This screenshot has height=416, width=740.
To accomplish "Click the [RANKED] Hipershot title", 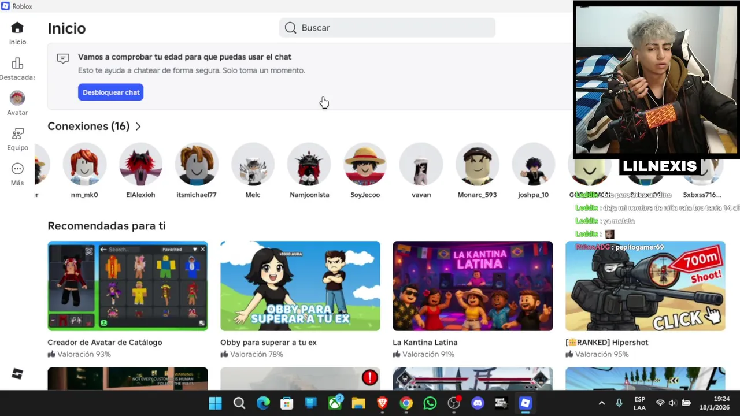I will pyautogui.click(x=606, y=342).
